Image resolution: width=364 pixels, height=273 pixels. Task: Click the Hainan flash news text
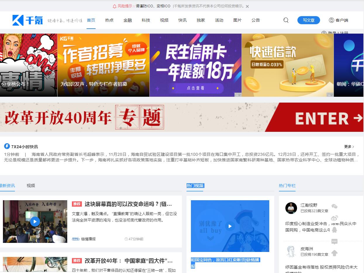click(181, 157)
